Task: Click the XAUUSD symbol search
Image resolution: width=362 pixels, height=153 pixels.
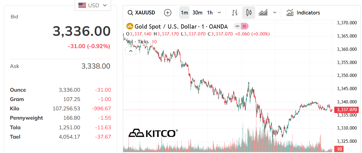Action: [x=141, y=13]
